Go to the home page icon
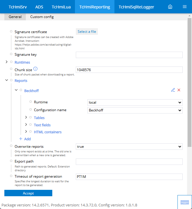Image resolution: width=192 pixels, height=209 pixels. pyautogui.click(x=170, y=7)
